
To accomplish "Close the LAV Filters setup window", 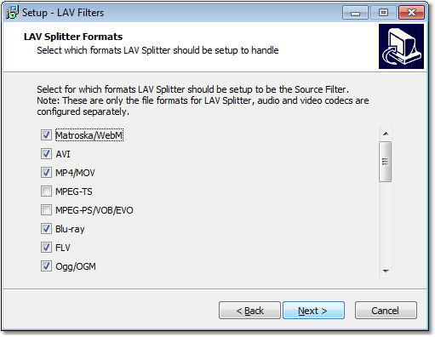I will click(x=411, y=13).
